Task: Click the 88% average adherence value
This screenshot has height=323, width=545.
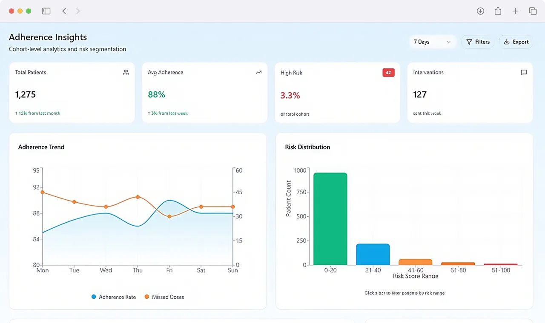Action: [157, 94]
